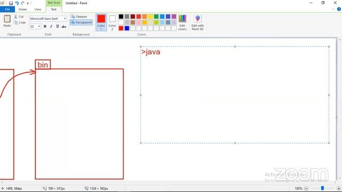Click the vertical scrollbar of the canvas
Screen dimensions: 342x192
340,109
